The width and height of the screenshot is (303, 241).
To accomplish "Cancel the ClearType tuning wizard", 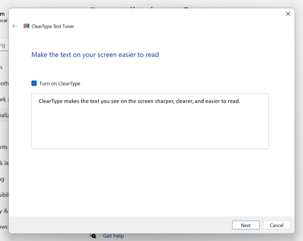I will point(276,225).
